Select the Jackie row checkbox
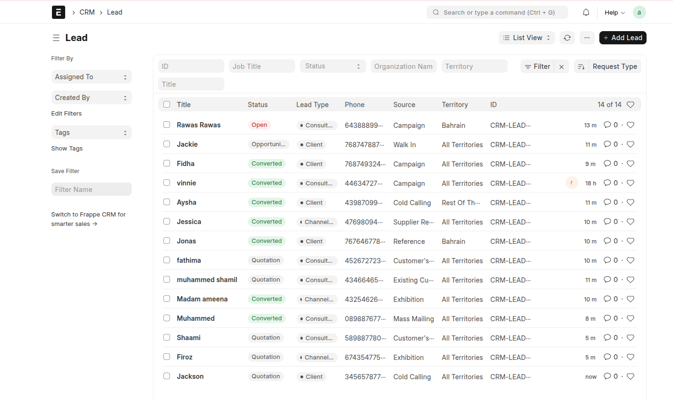 tap(167, 144)
